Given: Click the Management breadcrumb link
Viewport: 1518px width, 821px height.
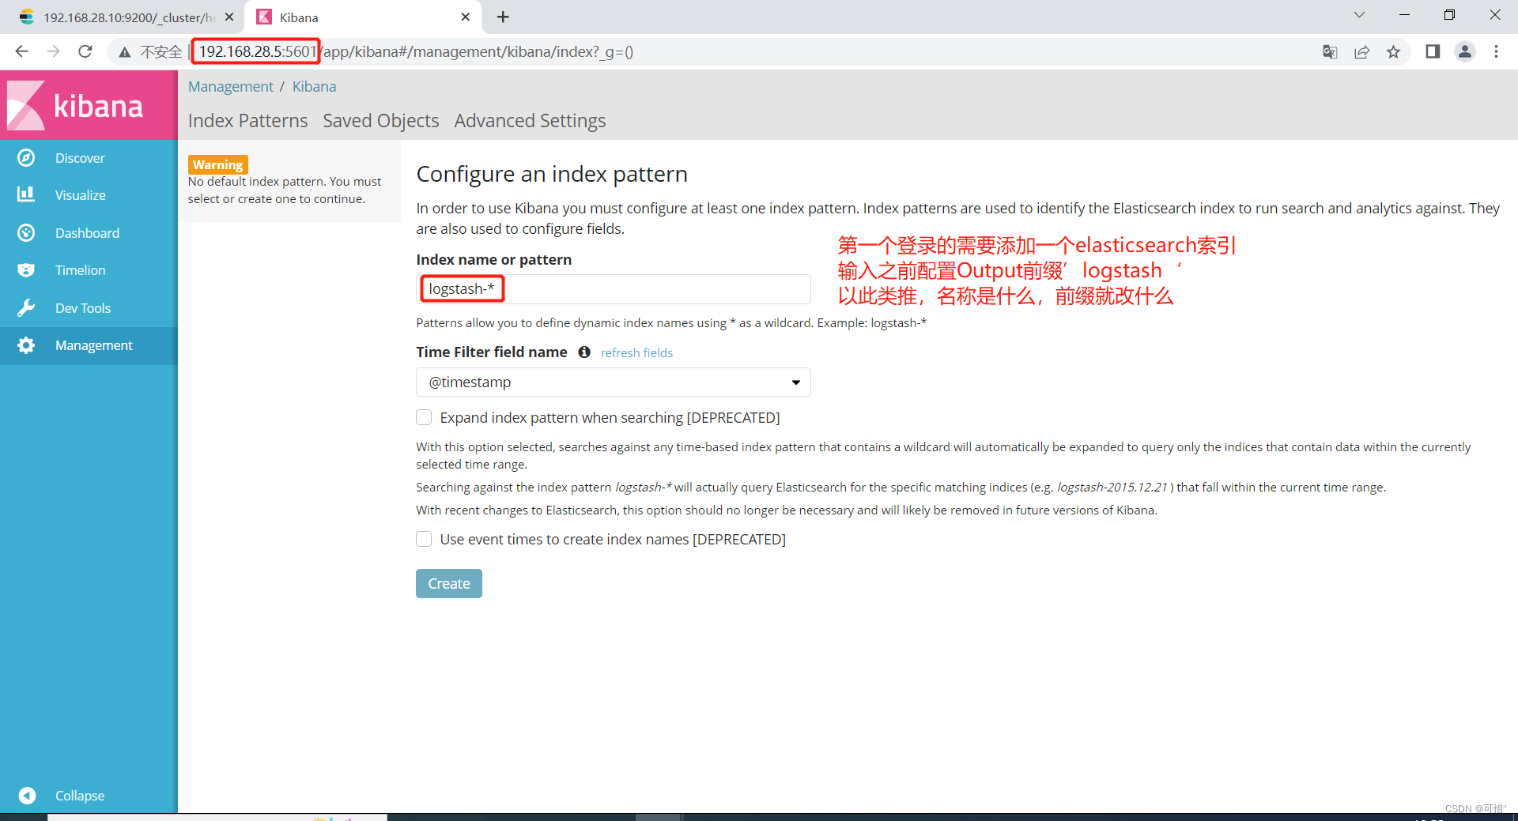Looking at the screenshot, I should [231, 87].
